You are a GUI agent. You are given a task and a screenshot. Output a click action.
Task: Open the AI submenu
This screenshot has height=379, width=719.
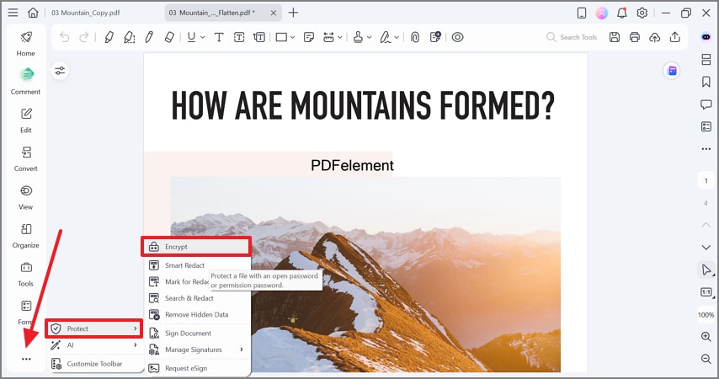[94, 345]
